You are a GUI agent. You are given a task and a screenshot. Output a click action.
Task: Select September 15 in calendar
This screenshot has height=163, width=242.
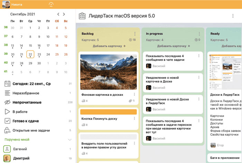point(30,45)
